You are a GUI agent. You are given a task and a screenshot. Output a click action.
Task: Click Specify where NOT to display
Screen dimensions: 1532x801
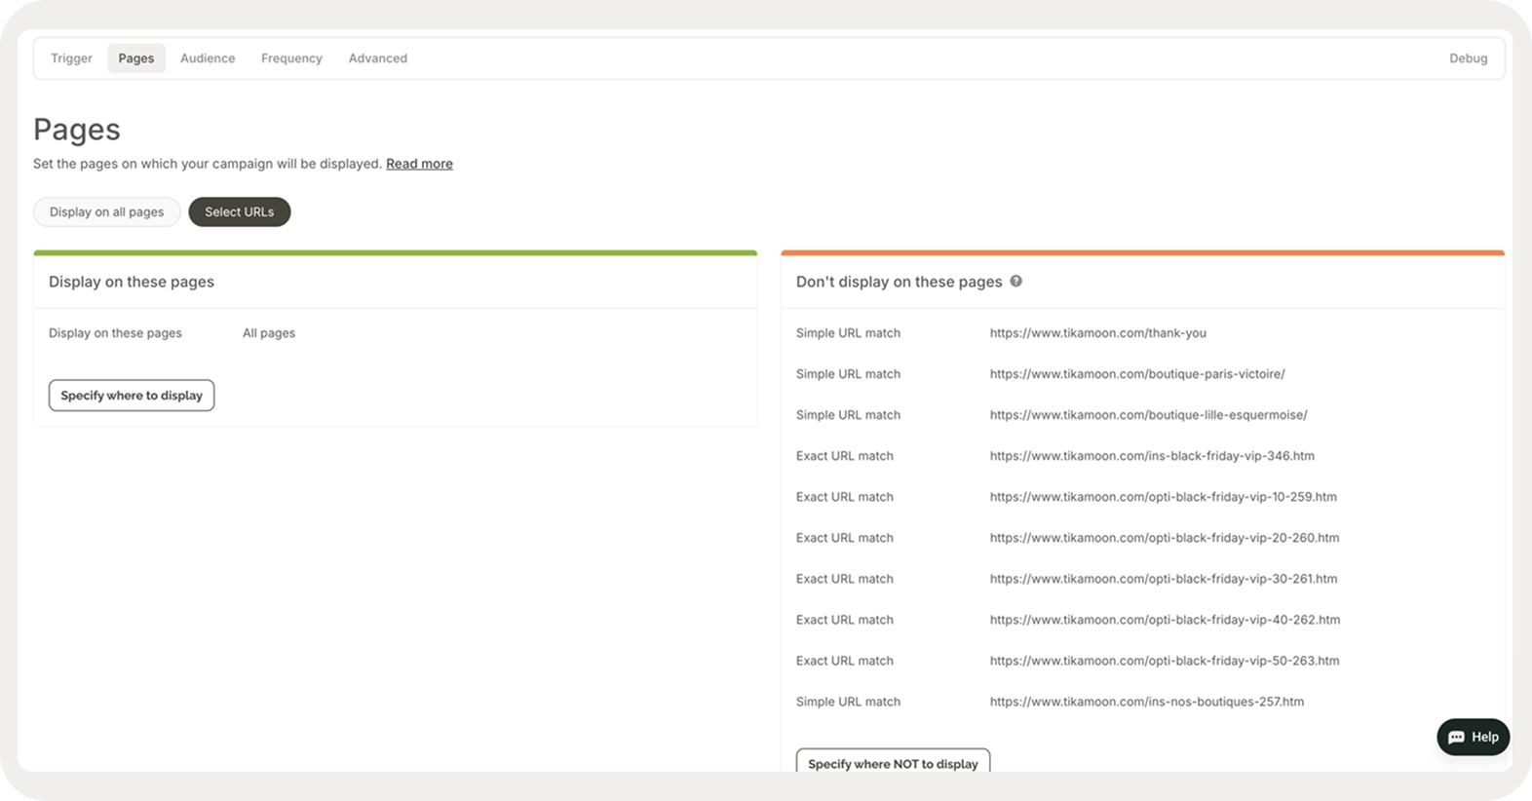point(893,763)
